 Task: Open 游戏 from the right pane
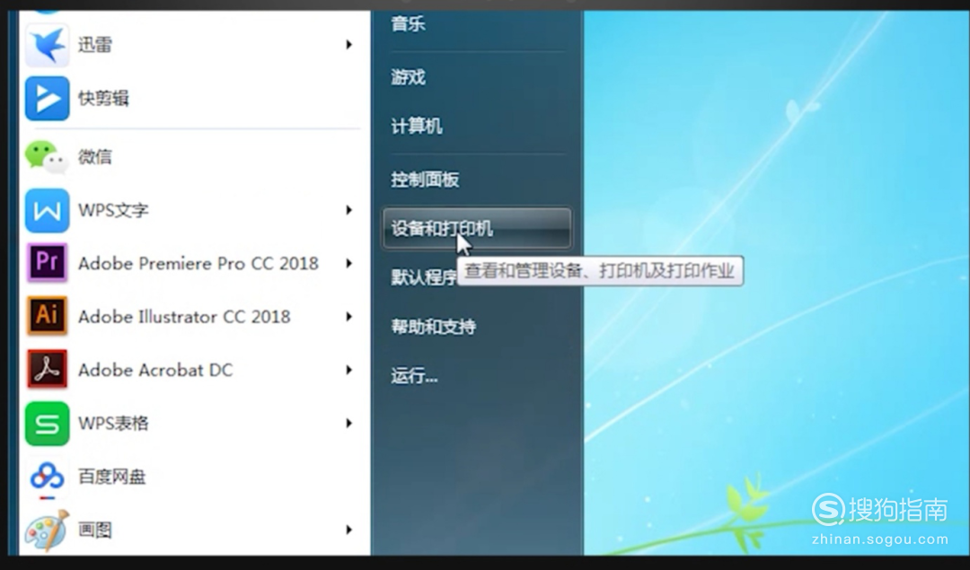[x=409, y=77]
